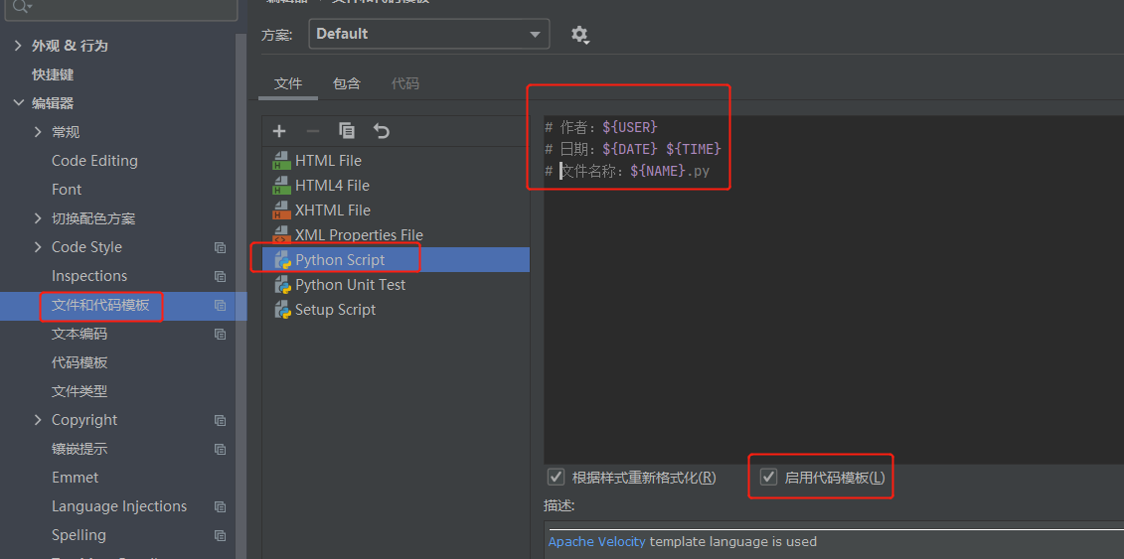Select 文件和代码模板 in the tree
The height and width of the screenshot is (559, 1124).
click(x=100, y=306)
